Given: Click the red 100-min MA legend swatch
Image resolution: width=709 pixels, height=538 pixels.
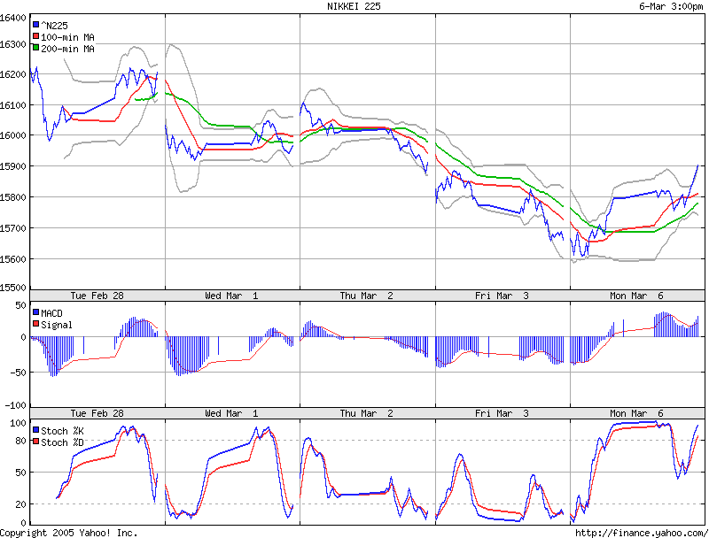Looking at the screenshot, I should pyautogui.click(x=35, y=36).
